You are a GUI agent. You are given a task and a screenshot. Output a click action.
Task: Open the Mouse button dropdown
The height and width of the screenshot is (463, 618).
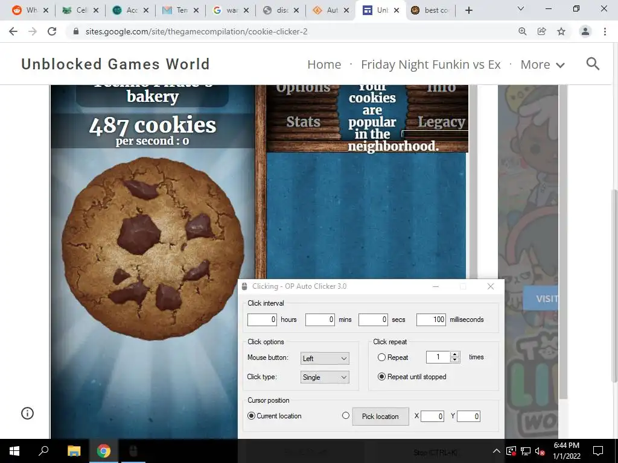point(325,358)
